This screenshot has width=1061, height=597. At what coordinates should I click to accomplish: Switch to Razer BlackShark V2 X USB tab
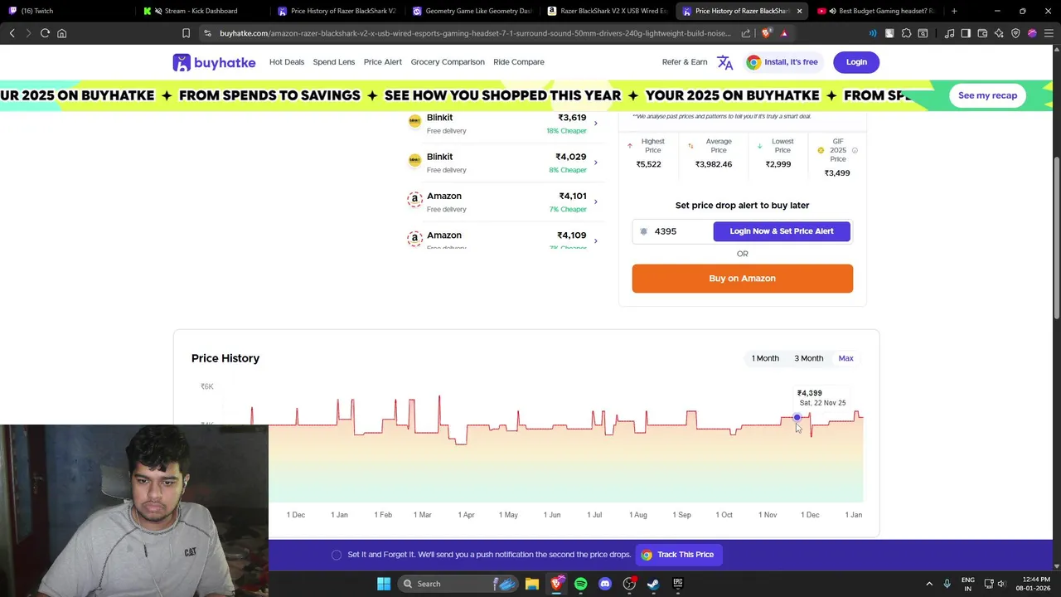[x=608, y=11]
